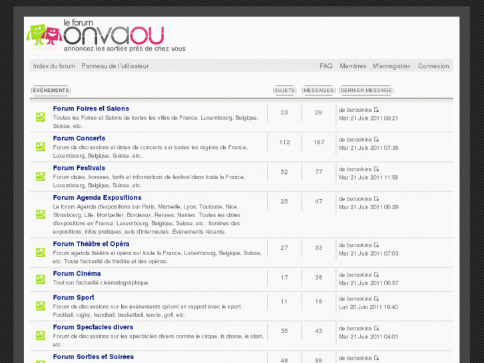Open burookina profile in Spectacles divers row
Screen dimensions: 484x363
[x=360, y=328]
